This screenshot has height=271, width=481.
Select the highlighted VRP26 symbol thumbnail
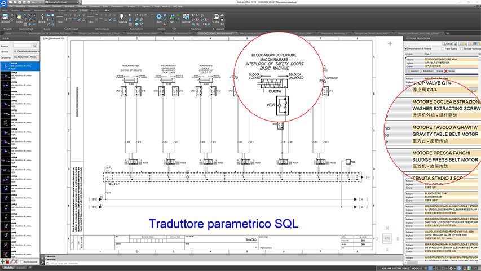(x=6, y=66)
